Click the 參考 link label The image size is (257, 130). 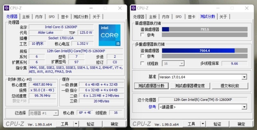coord(152,107)
